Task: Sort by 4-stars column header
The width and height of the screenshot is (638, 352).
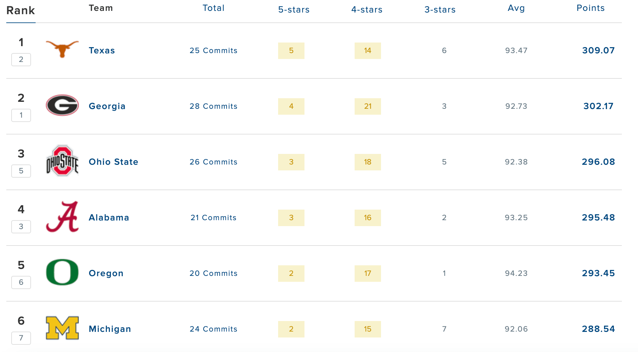Action: tap(367, 10)
